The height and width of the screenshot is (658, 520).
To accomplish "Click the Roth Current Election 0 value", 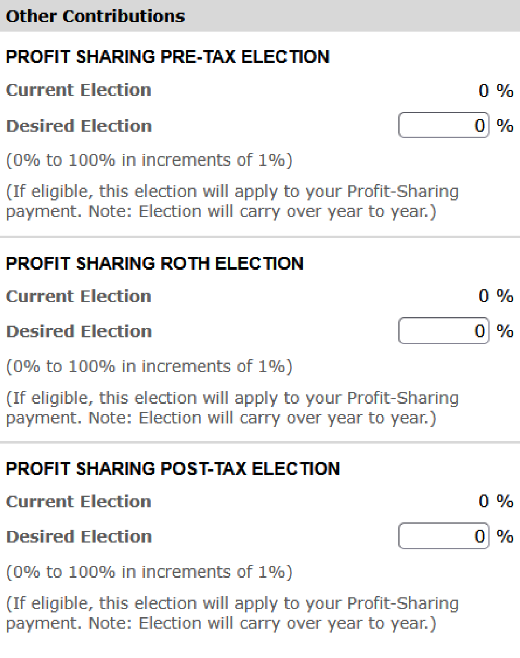I will (x=483, y=296).
